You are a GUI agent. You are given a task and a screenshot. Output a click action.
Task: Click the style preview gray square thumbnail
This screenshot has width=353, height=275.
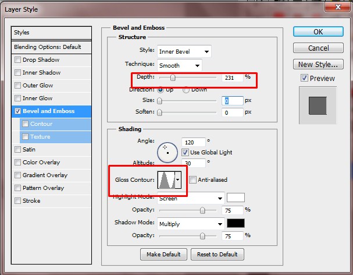coord(318,105)
